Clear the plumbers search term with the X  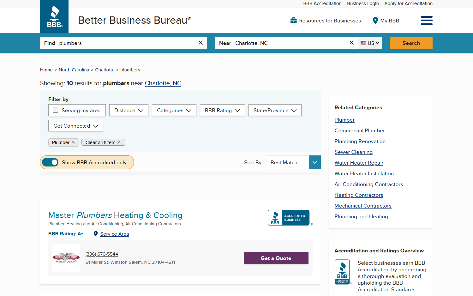point(201,43)
